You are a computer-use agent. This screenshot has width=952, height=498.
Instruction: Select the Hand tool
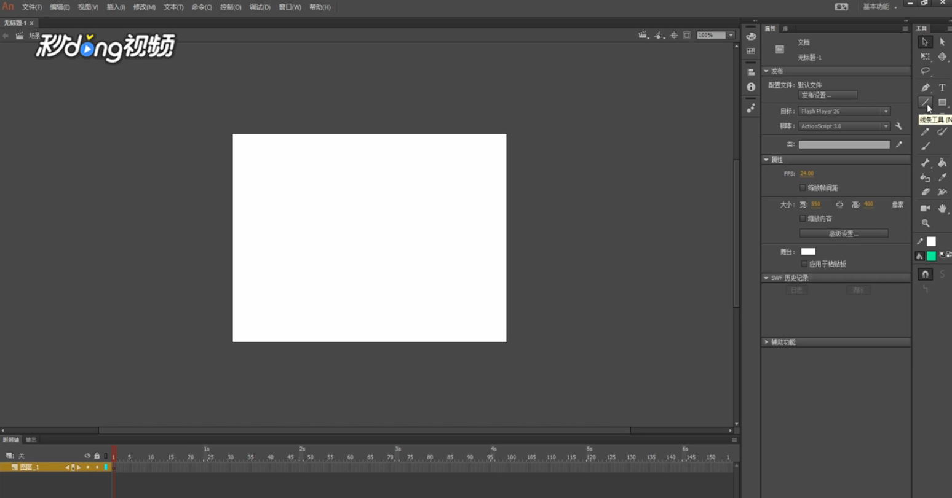pos(942,209)
